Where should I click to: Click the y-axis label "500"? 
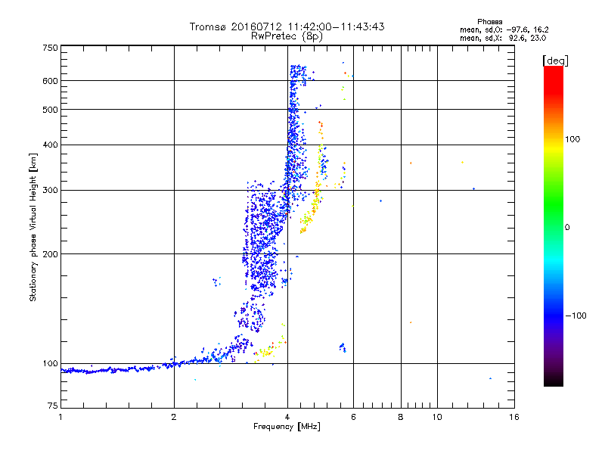(50, 110)
